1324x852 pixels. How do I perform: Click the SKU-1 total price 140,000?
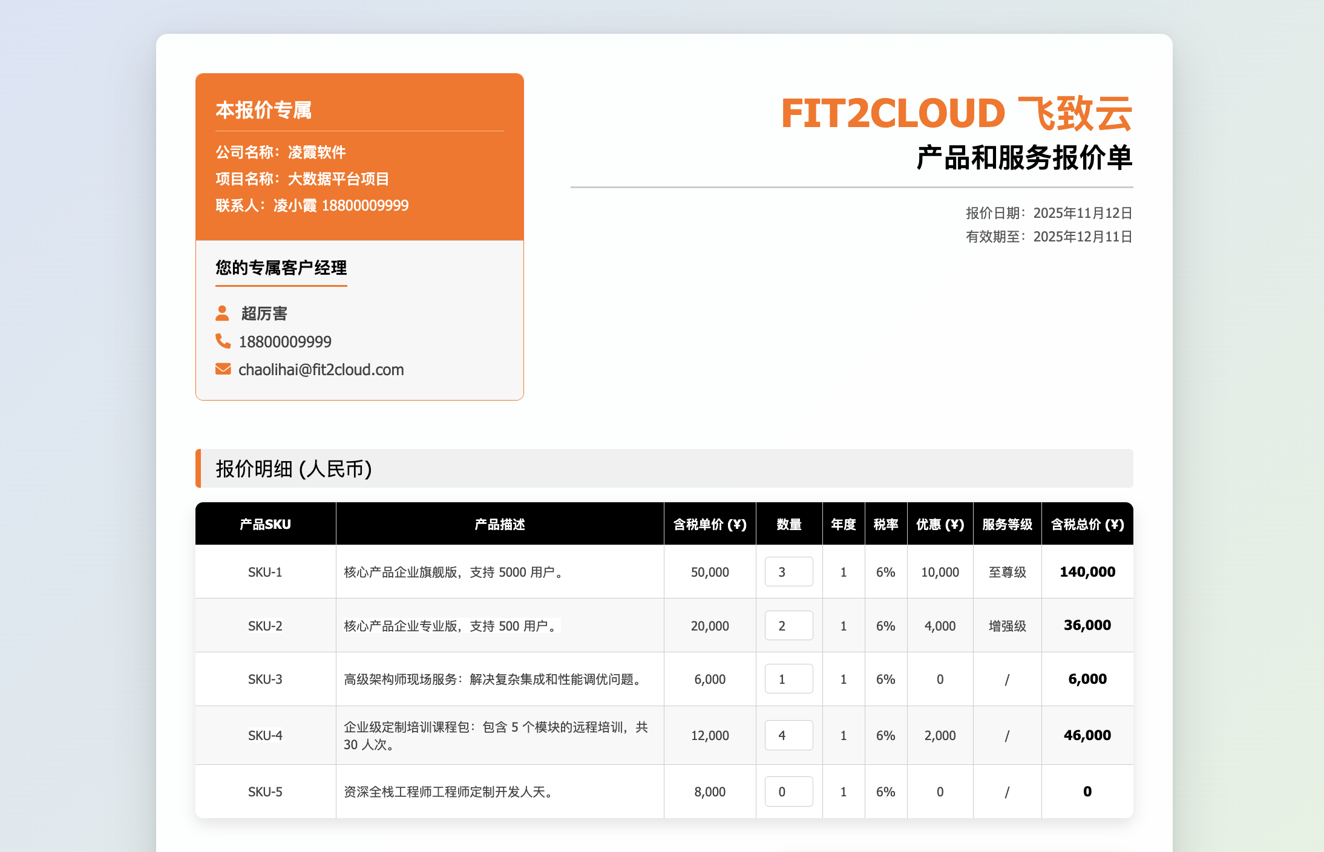(1087, 572)
